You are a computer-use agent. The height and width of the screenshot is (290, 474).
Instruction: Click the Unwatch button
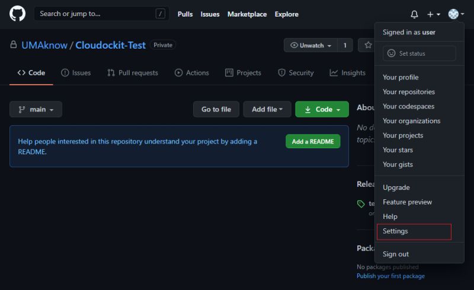(310, 45)
